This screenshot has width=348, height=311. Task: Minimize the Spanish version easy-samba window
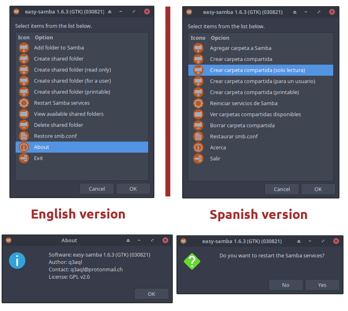coord(306,12)
